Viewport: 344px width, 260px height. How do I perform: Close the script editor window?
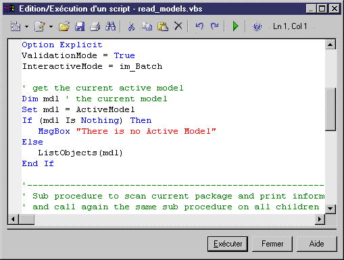click(x=335, y=9)
